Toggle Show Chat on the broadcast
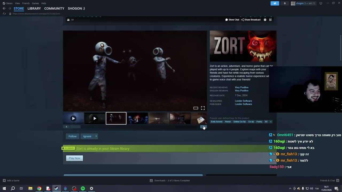The image size is (342, 192). pos(232,20)
